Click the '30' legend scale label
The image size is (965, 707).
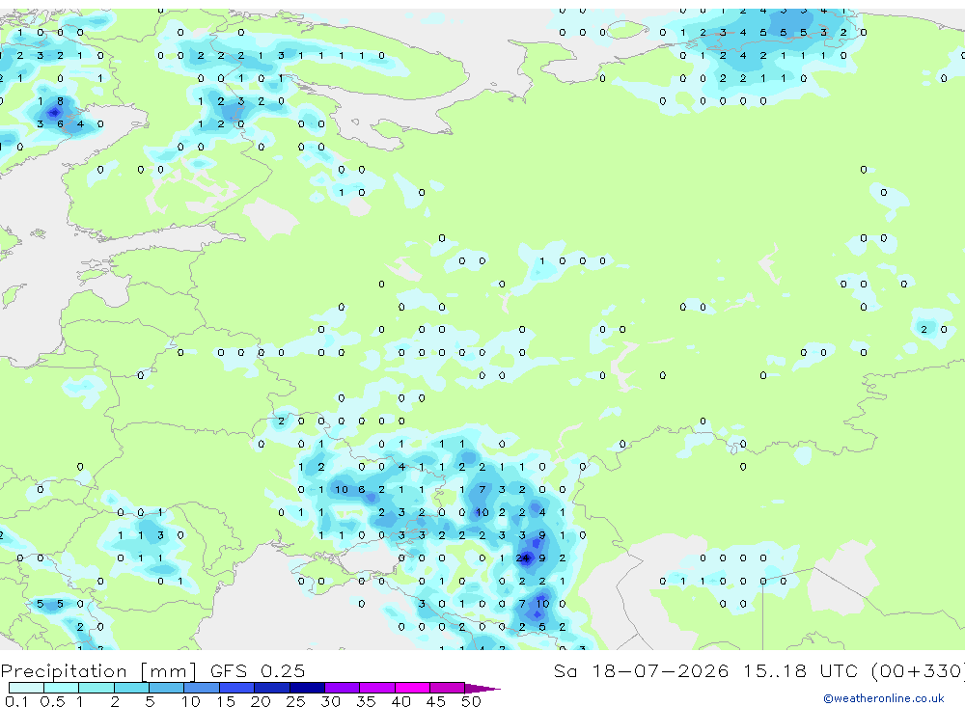(x=331, y=701)
